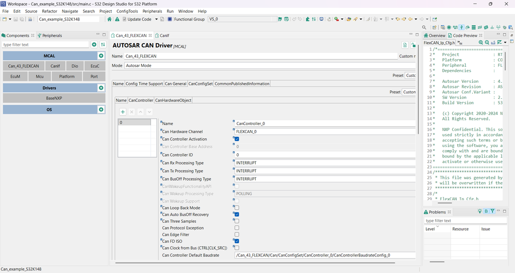
Task: Toggle Can Controller Activation checkbox
Action: pos(237,139)
